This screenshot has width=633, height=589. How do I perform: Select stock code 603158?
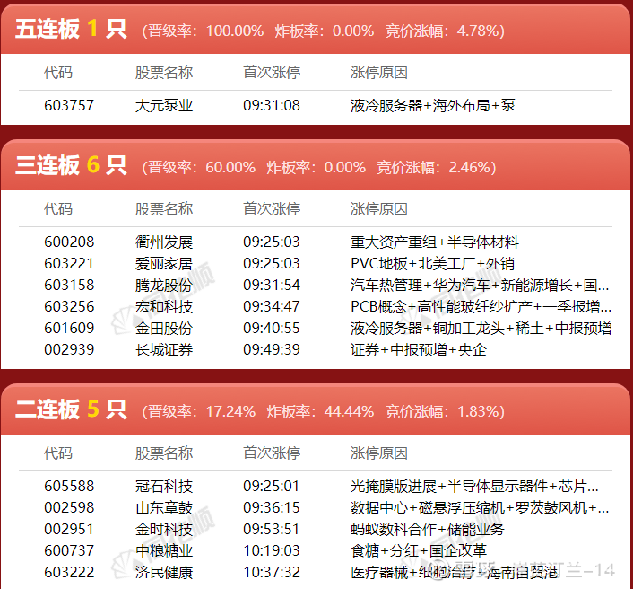pyautogui.click(x=69, y=285)
